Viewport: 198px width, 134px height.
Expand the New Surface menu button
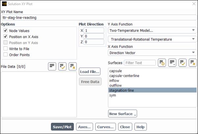pyautogui.click(x=122, y=114)
